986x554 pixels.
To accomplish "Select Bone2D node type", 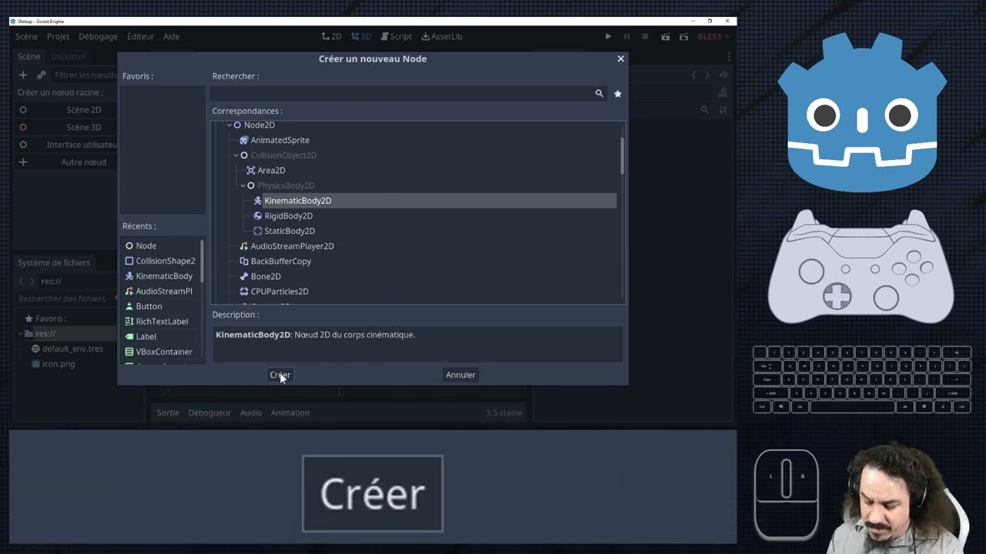I will coord(266,276).
